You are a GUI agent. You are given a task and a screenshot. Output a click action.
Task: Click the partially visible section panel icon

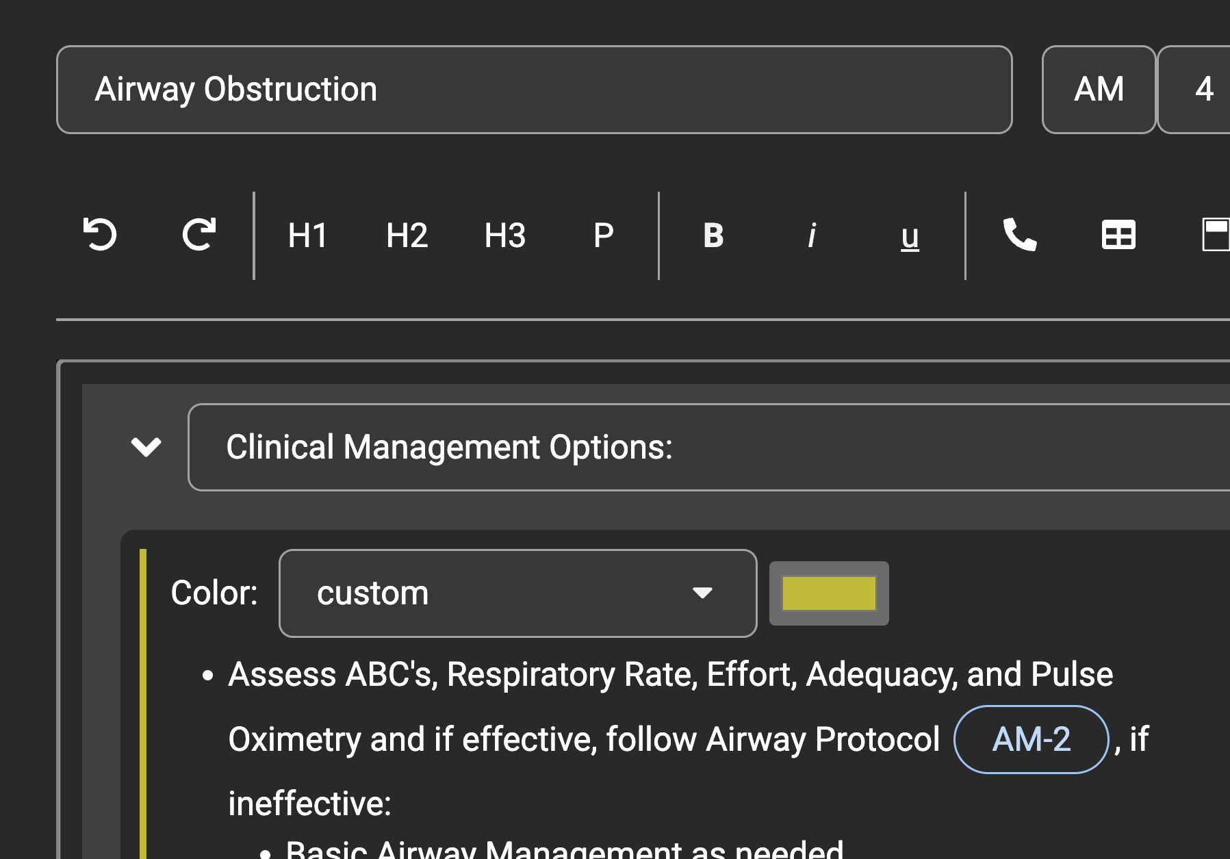[1216, 235]
